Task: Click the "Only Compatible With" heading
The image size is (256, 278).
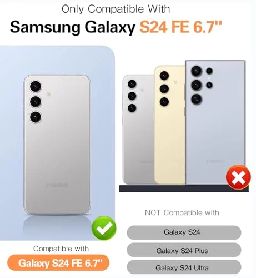Action: [116, 9]
